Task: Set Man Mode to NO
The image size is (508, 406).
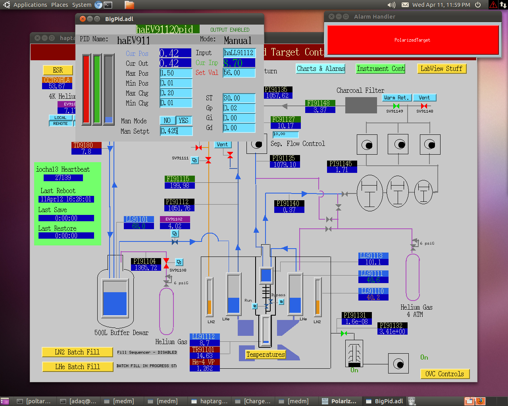Action: pos(167,121)
